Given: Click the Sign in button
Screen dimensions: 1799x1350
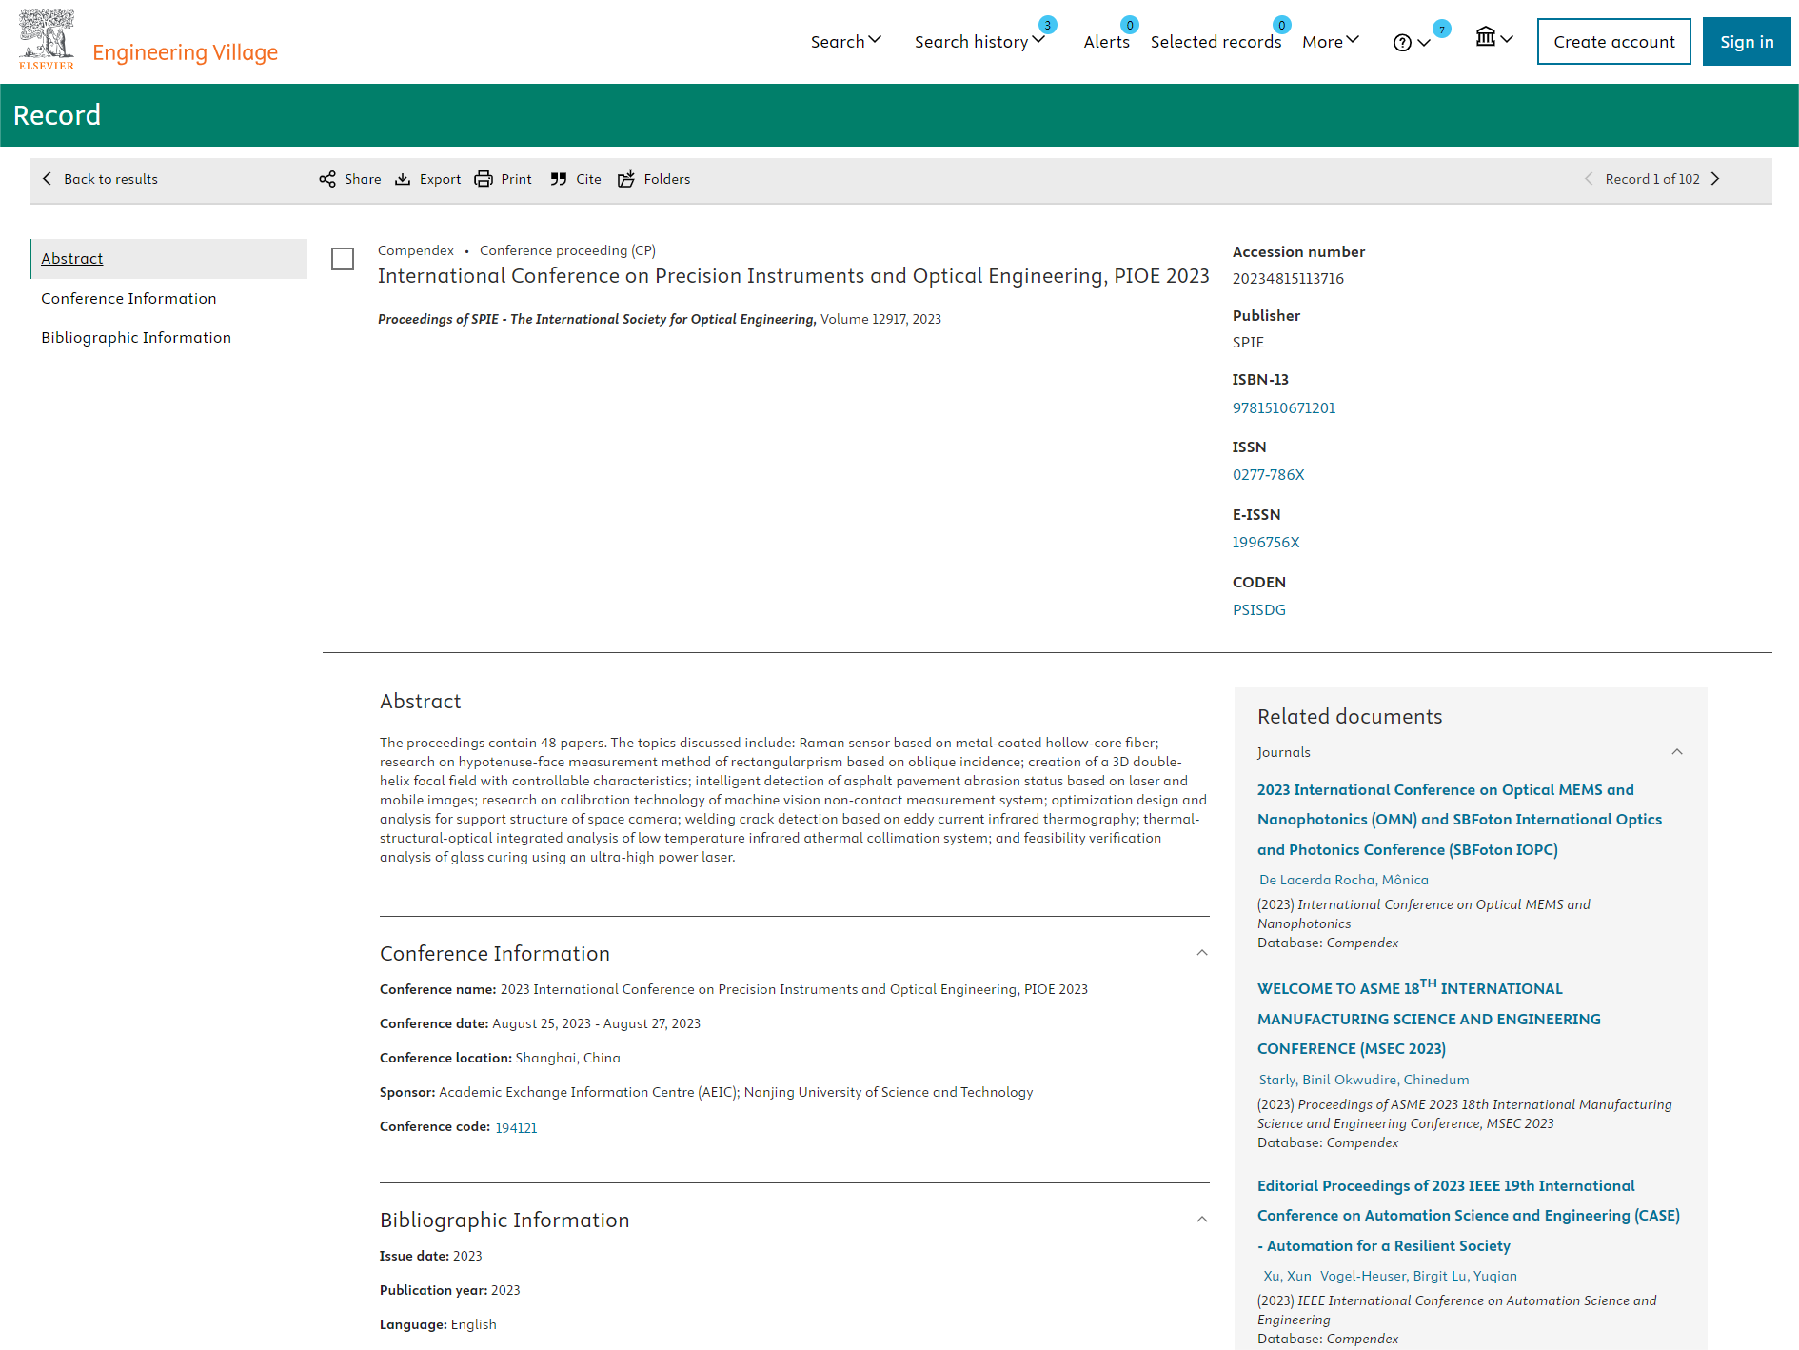Looking at the screenshot, I should click(1747, 42).
